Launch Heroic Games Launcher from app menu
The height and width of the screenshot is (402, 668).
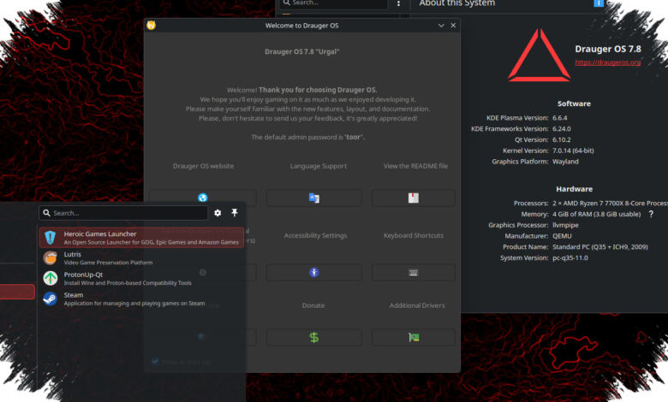pos(141,238)
